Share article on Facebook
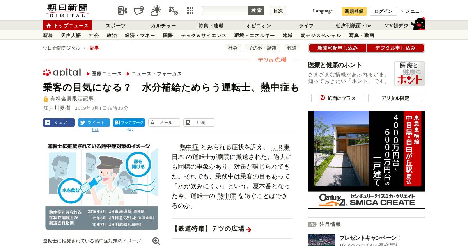 pos(59,122)
